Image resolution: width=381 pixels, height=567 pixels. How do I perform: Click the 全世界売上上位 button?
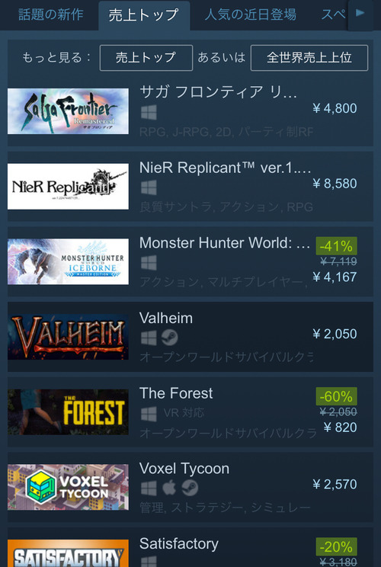(x=309, y=58)
